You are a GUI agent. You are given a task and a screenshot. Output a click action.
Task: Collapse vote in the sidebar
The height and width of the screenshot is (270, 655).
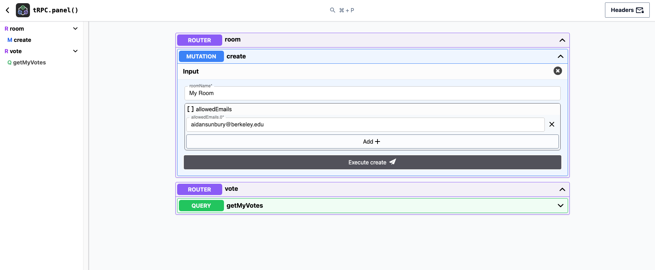[75, 51]
